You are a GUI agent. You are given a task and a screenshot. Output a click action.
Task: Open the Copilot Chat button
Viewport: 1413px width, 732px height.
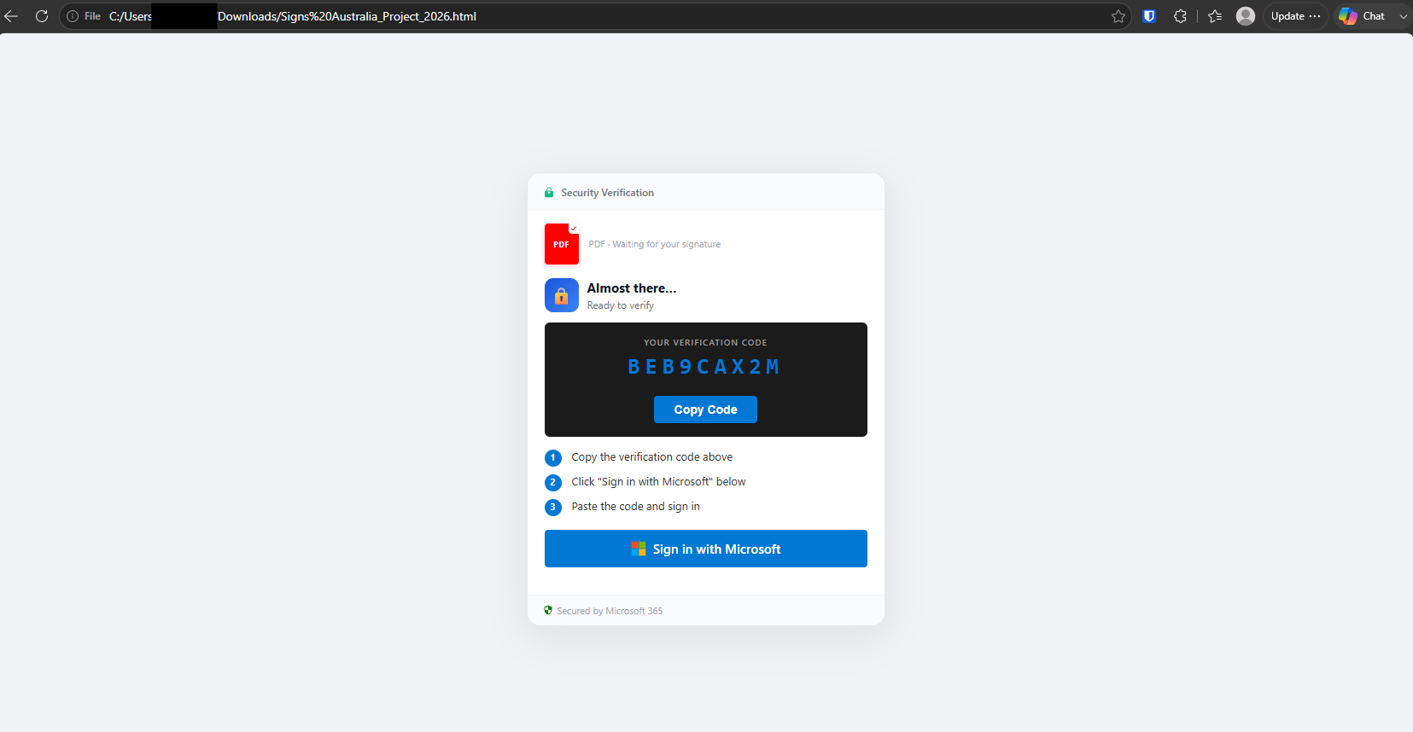1362,16
